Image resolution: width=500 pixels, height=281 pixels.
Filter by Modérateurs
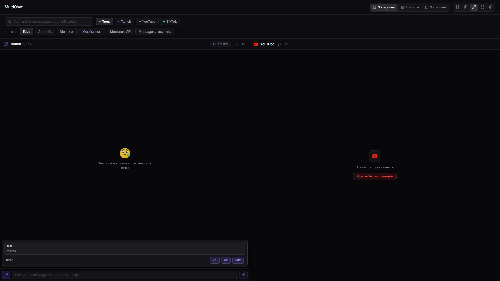92,32
